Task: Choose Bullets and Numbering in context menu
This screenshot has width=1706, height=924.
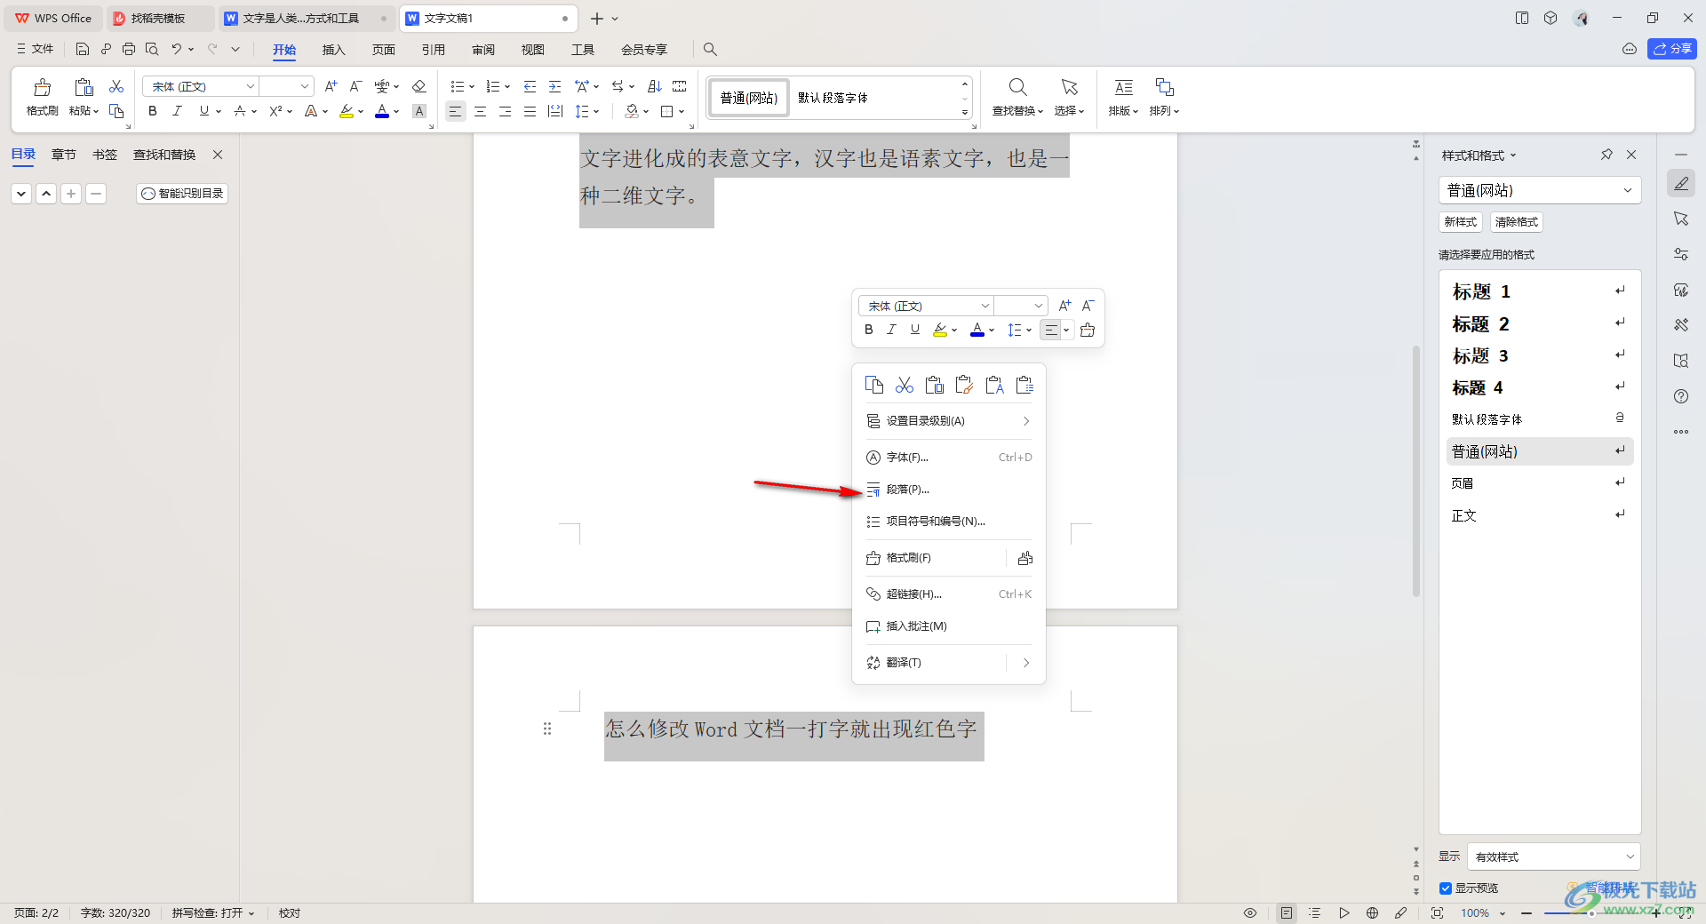Action: pyautogui.click(x=948, y=522)
